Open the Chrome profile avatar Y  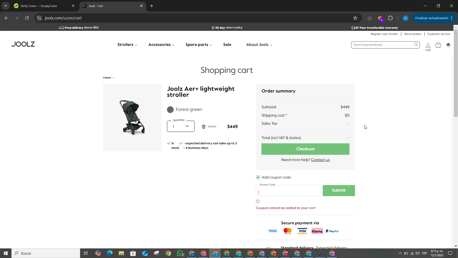405,18
